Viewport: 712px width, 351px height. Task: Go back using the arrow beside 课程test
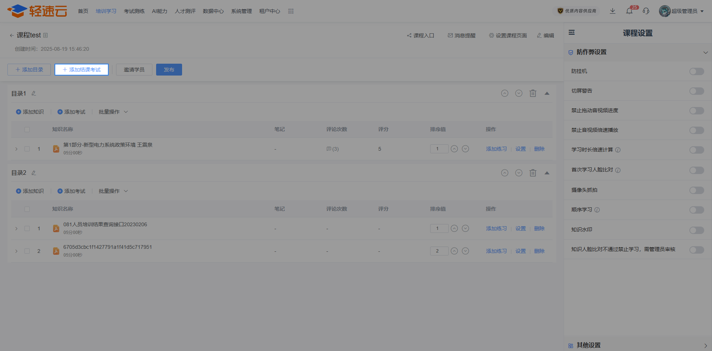(x=11, y=36)
